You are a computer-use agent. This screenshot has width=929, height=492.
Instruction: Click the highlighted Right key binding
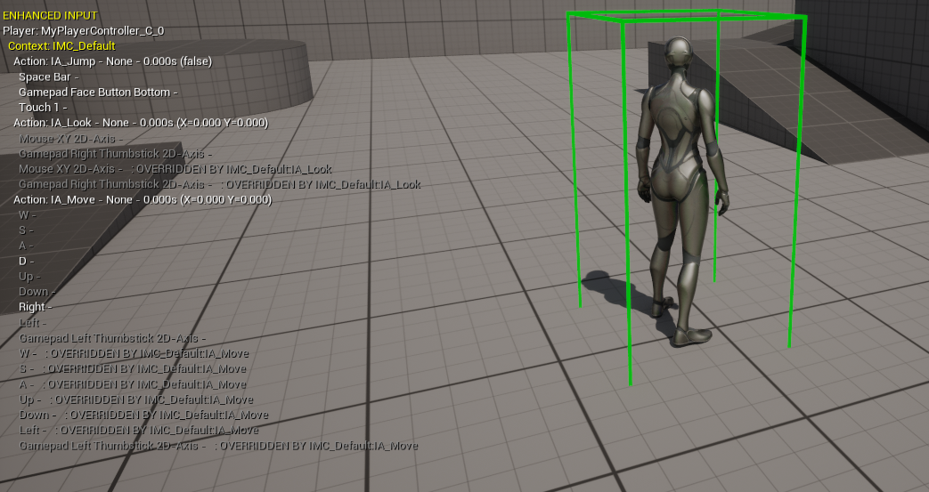point(36,307)
